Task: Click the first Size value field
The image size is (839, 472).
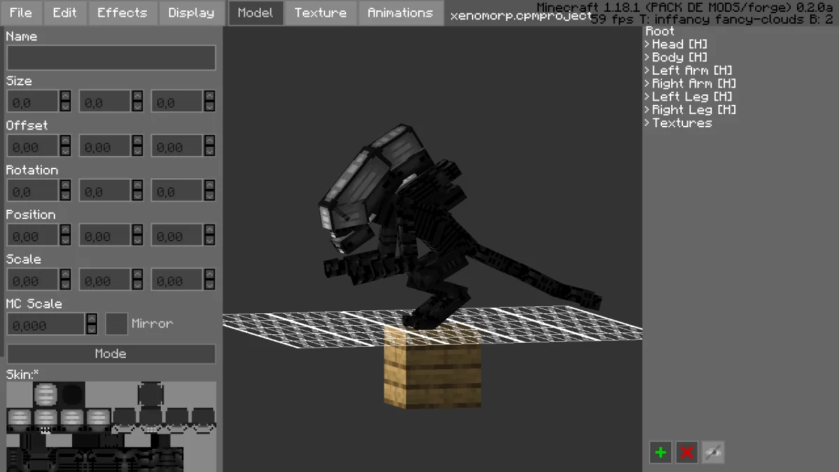Action: tap(33, 101)
